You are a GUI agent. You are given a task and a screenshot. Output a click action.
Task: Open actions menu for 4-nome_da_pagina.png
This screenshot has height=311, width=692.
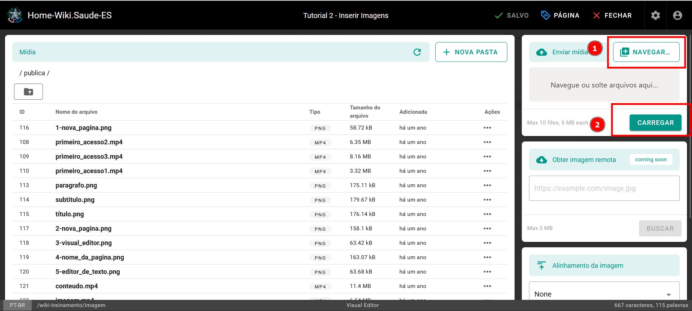487,257
